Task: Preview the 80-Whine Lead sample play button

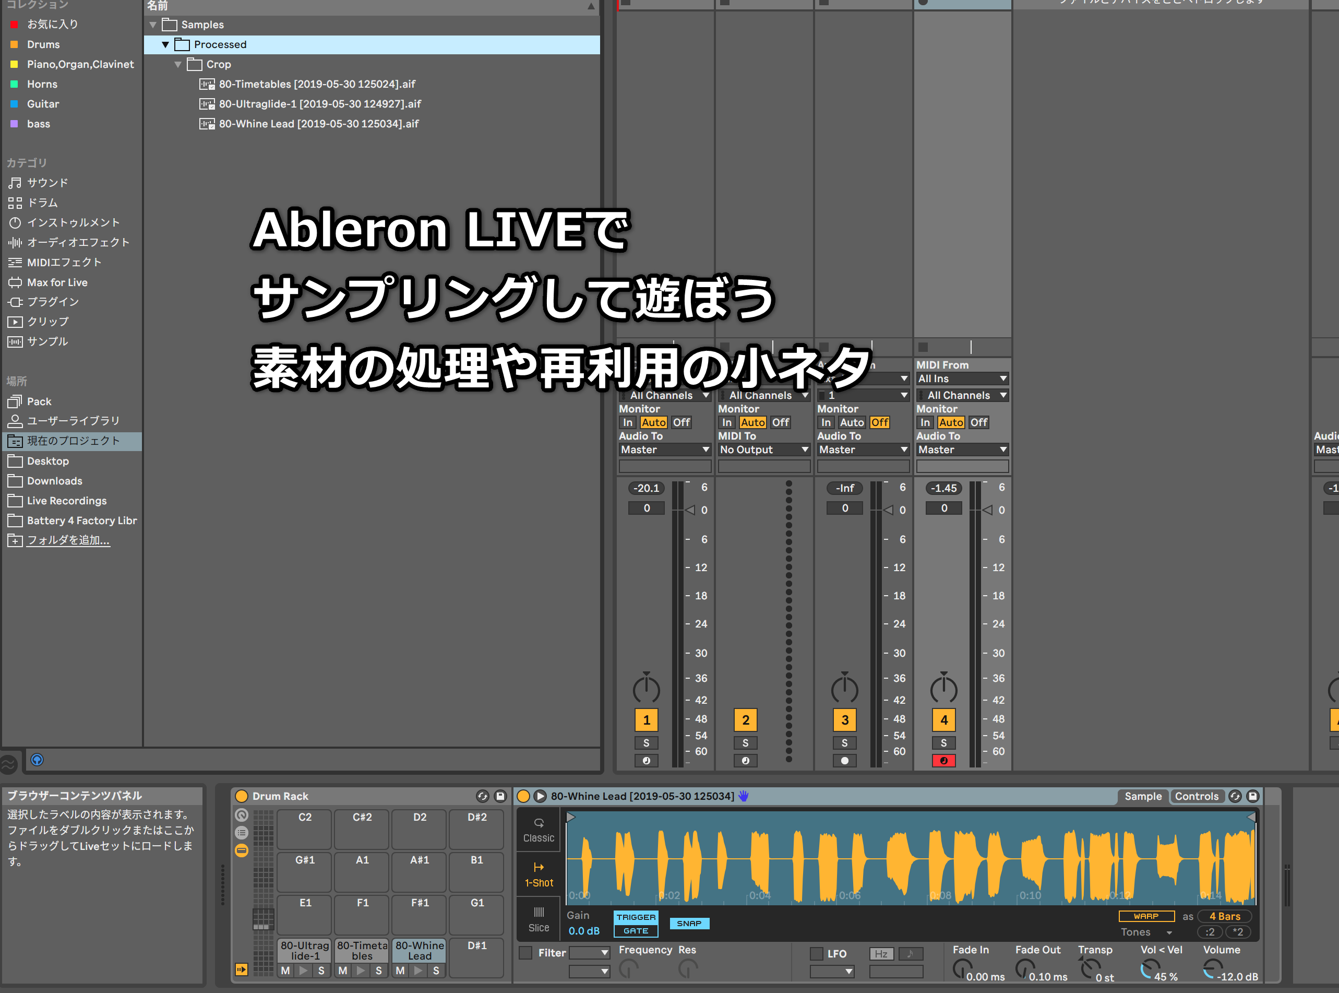Action: click(540, 796)
